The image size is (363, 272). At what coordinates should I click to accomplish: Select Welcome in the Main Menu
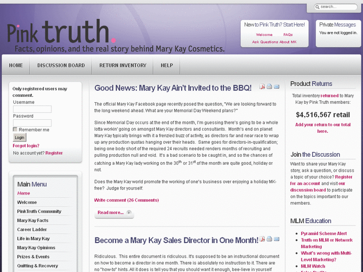point(27,202)
